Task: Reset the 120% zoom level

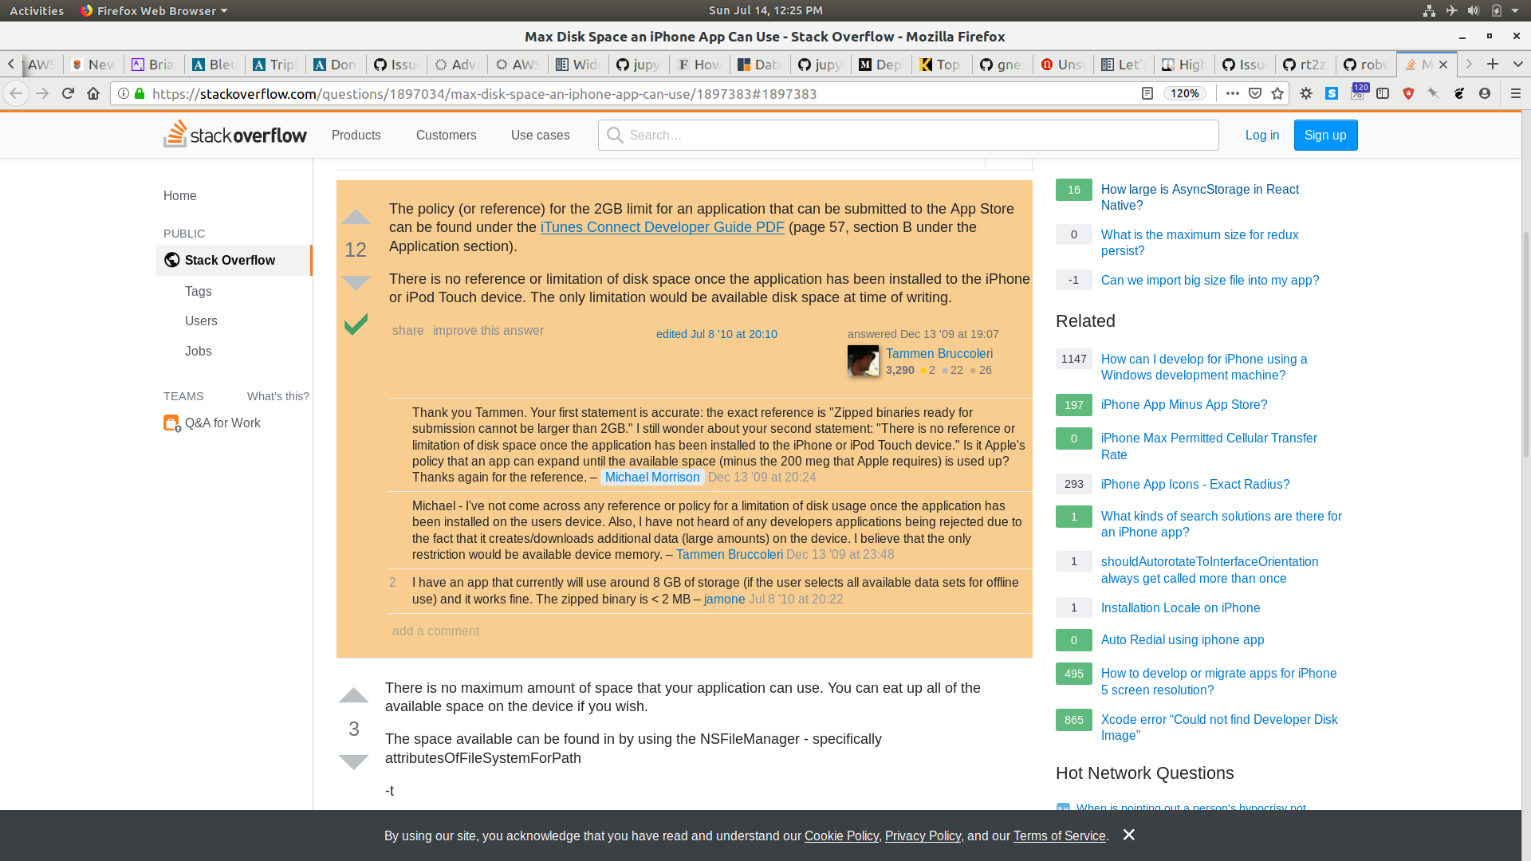Action: point(1185,93)
